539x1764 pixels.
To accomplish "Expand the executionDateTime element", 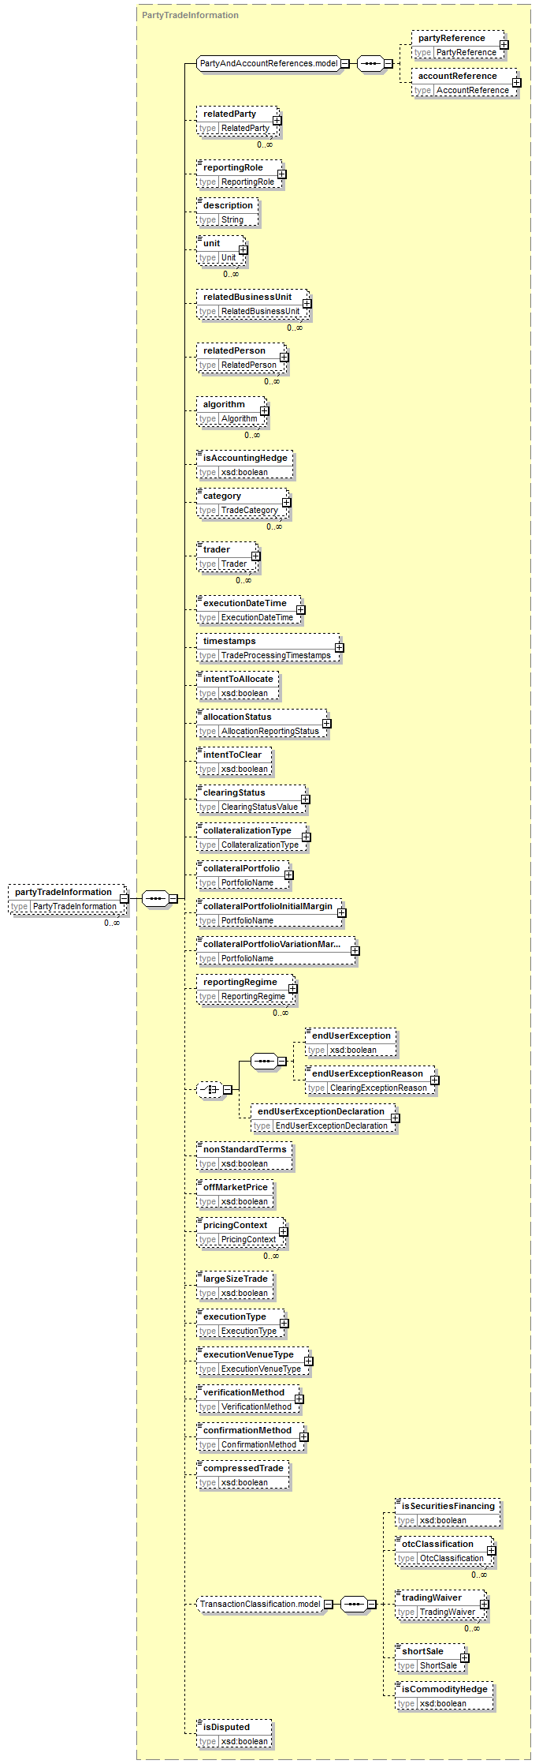I will tap(301, 610).
